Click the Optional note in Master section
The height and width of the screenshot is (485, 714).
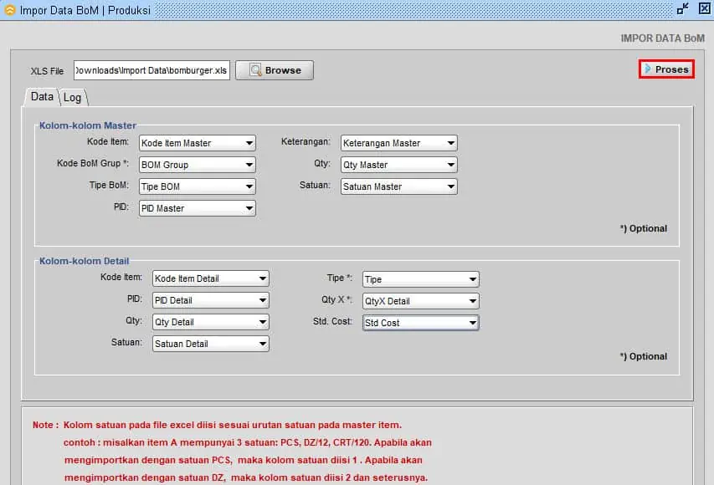644,228
